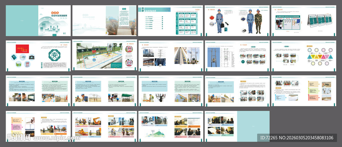This screenshot has width=342, height=147.
Task: Click the green cooler box circle icon
Action: point(18,64)
